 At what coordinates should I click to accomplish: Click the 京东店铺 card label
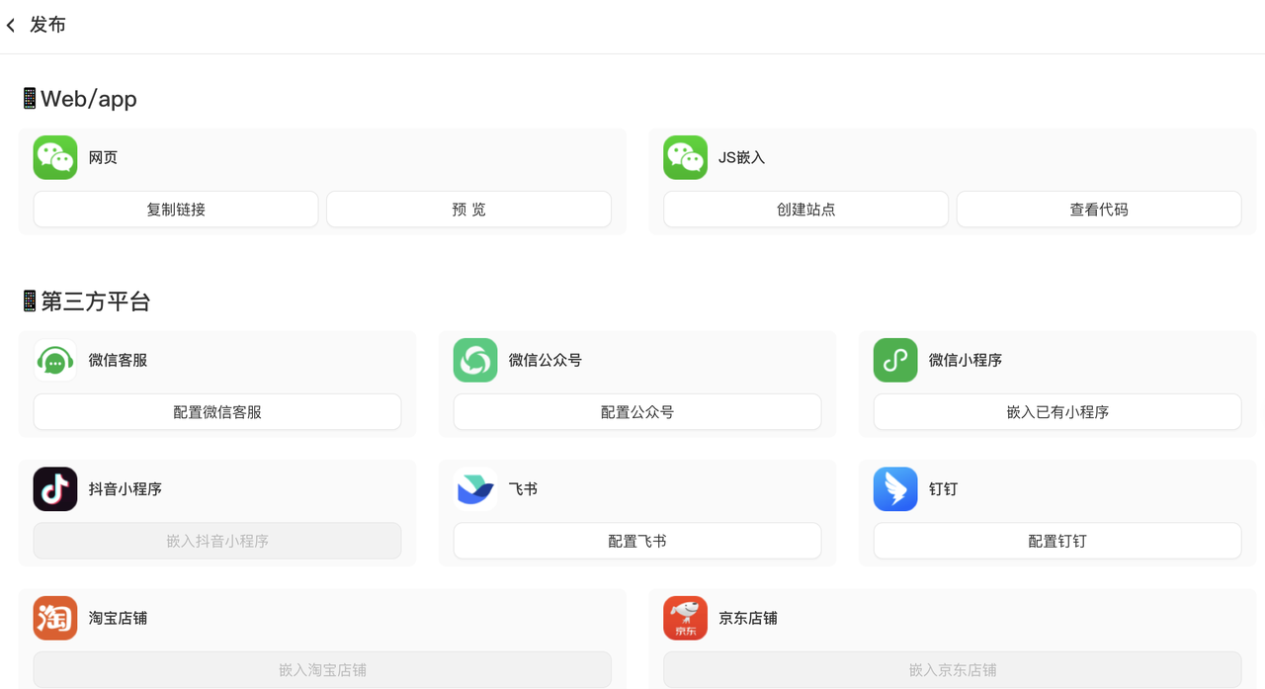click(748, 619)
